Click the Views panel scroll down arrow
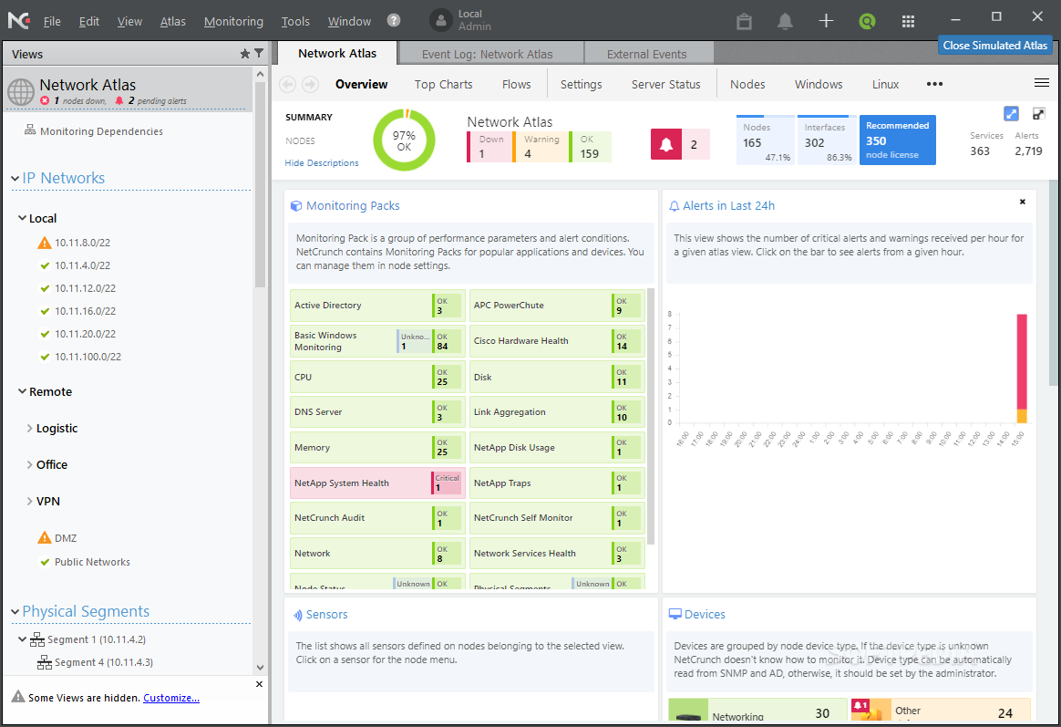The image size is (1061, 727). (260, 668)
